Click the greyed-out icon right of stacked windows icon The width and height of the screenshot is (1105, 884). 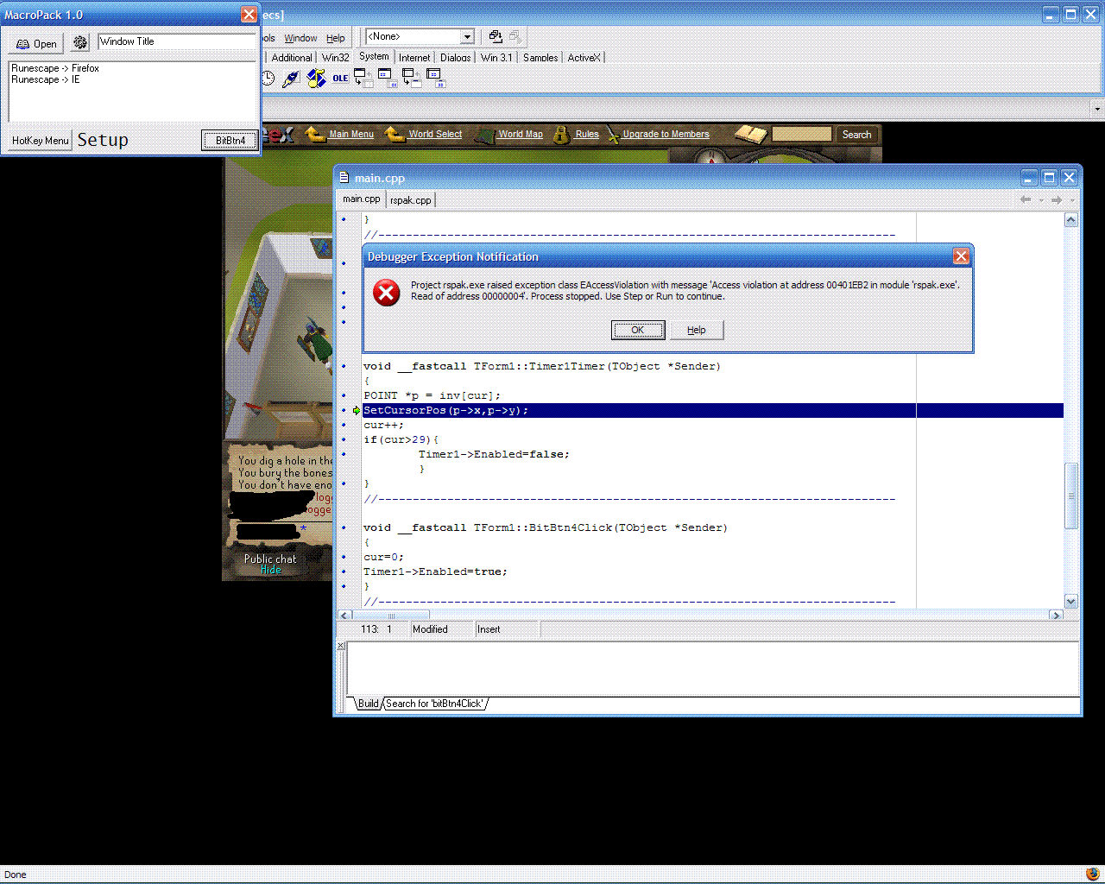pos(515,36)
